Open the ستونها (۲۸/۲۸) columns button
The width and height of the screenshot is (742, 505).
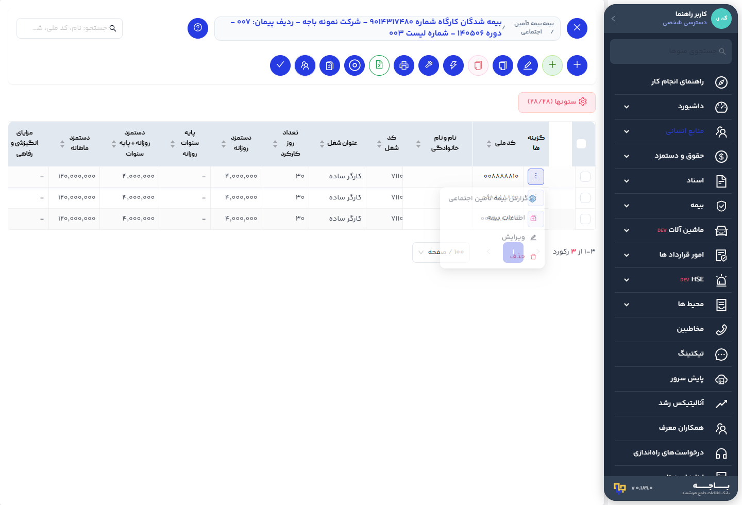pos(557,102)
